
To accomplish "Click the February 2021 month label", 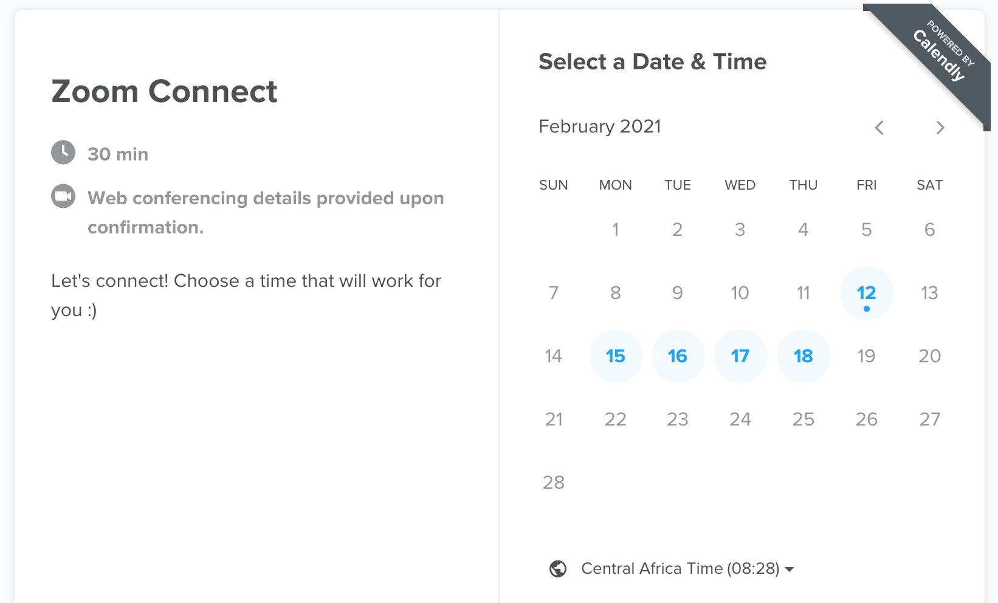I will tap(600, 126).
